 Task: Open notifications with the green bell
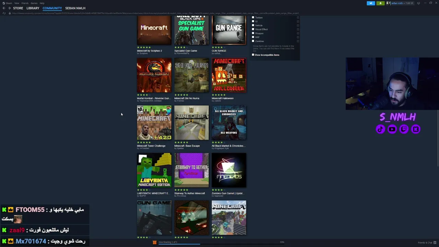coord(380,3)
